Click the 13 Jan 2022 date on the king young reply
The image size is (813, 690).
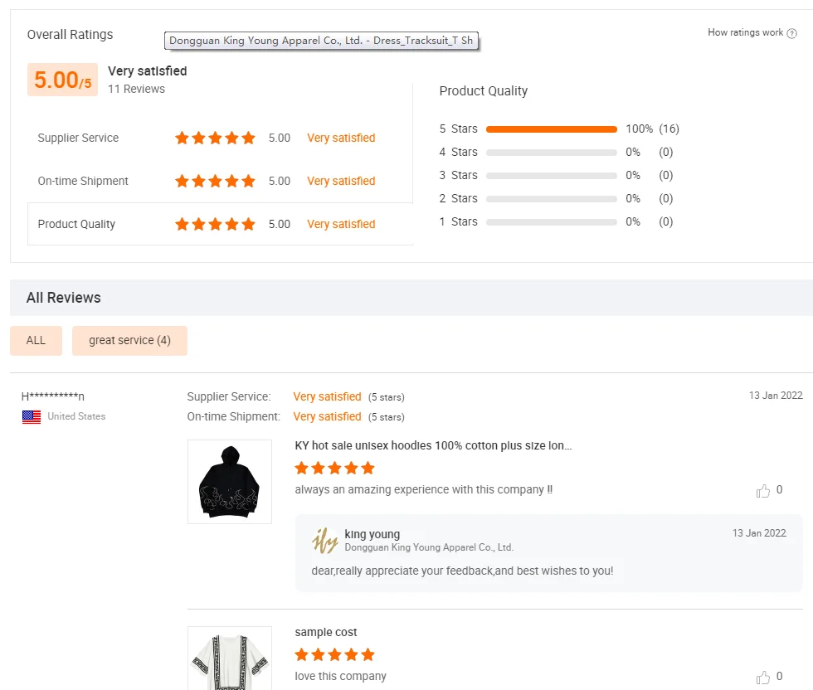click(759, 533)
